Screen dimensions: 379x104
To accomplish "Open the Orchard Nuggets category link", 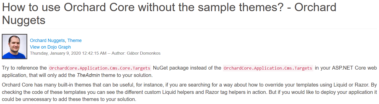I will pos(47,40).
